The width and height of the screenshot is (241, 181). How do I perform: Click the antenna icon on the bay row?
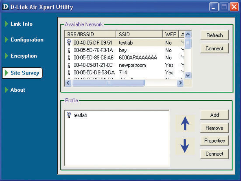tap(69, 50)
